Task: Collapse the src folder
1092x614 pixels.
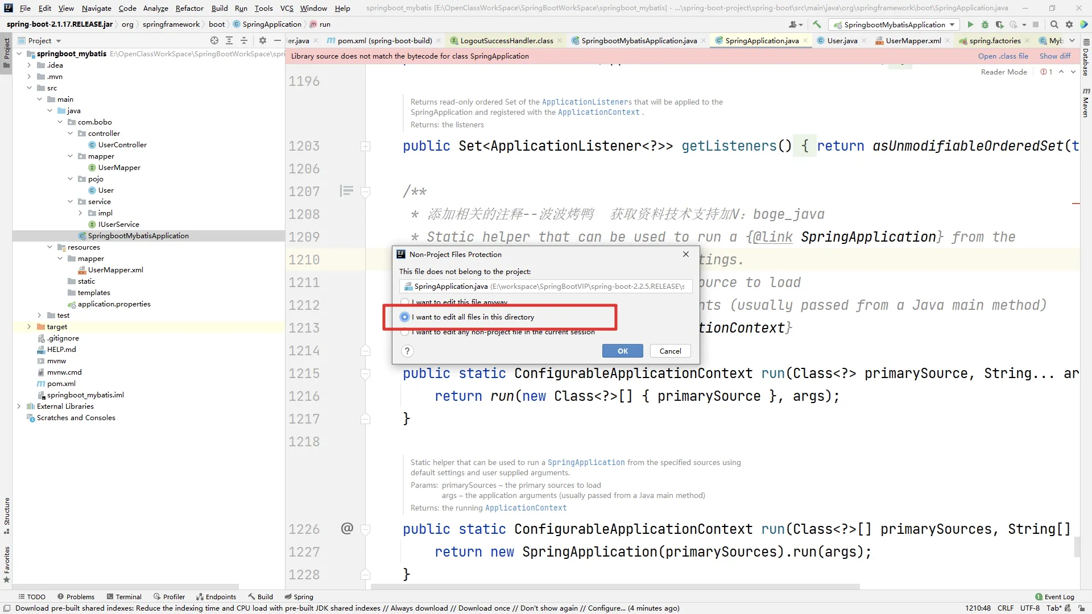Action: pos(29,88)
